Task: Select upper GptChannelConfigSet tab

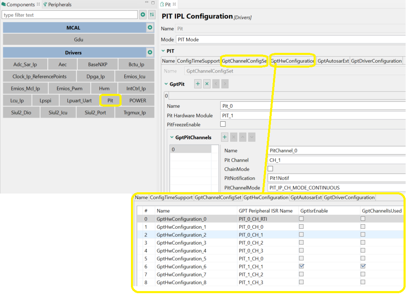Action: pyautogui.click(x=244, y=61)
